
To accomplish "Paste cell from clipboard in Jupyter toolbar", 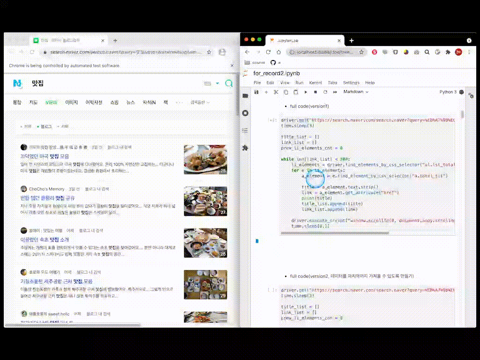I will 296,92.
